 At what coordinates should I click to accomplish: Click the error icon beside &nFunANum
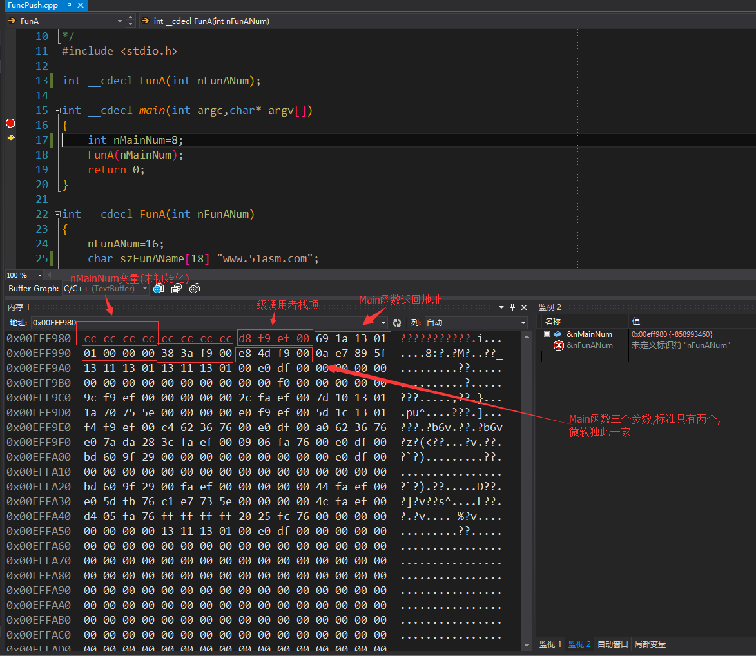coord(559,345)
